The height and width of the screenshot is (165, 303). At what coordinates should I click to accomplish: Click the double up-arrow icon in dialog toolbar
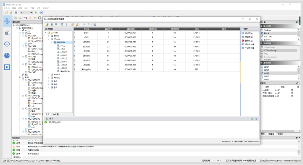tap(62, 24)
